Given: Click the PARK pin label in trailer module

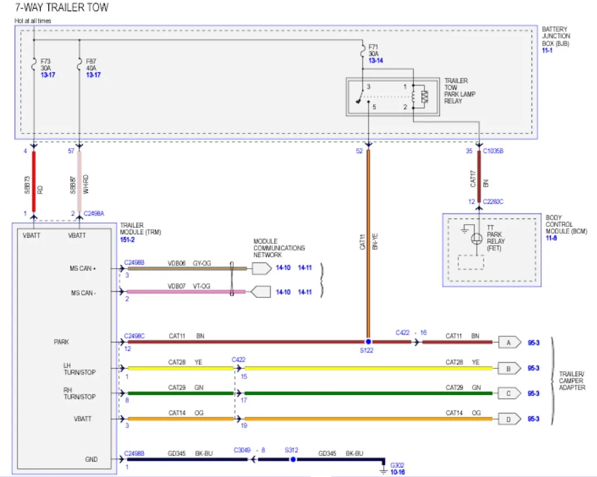Looking at the screenshot, I should coord(61,342).
